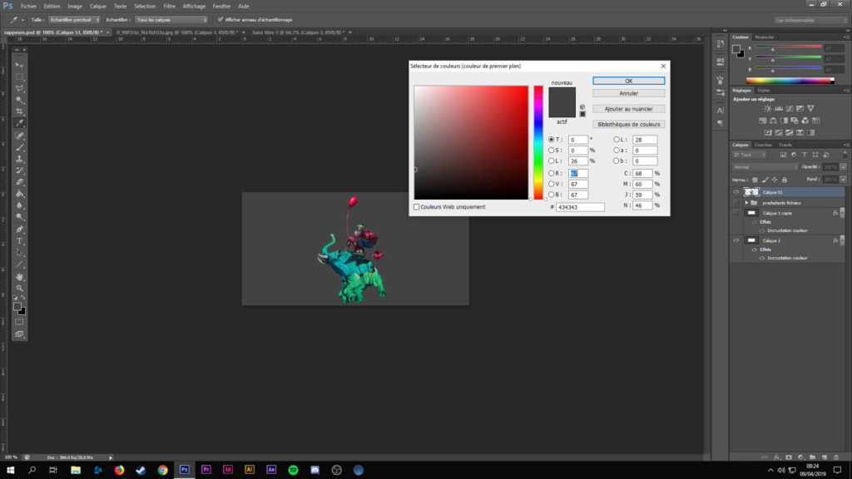Collapse effects of Calque 1 copie
Viewport: 852px width, 479px height.
(x=843, y=213)
